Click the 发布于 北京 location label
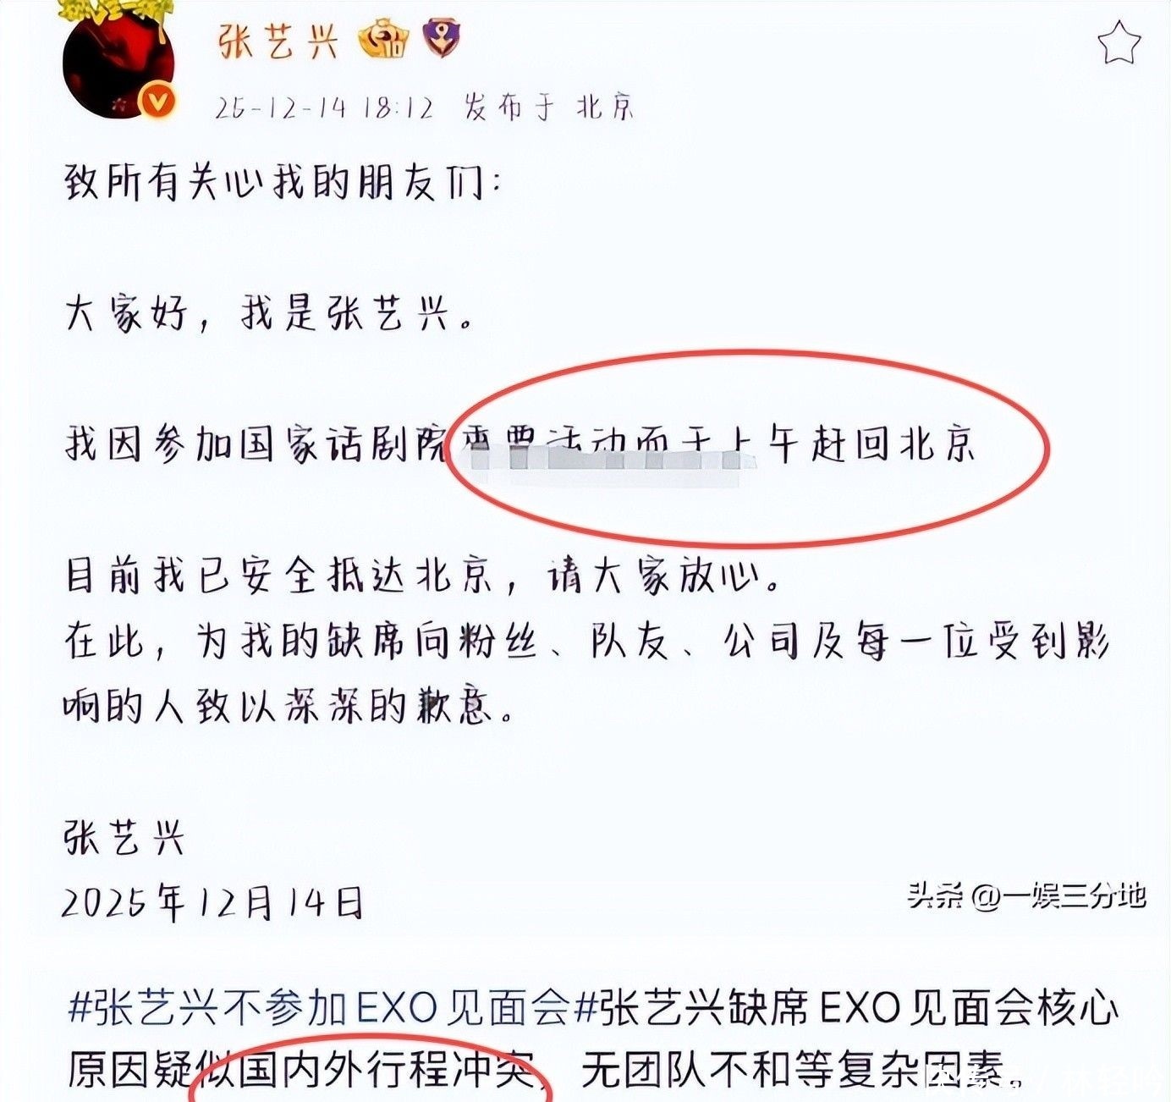 pyautogui.click(x=549, y=107)
